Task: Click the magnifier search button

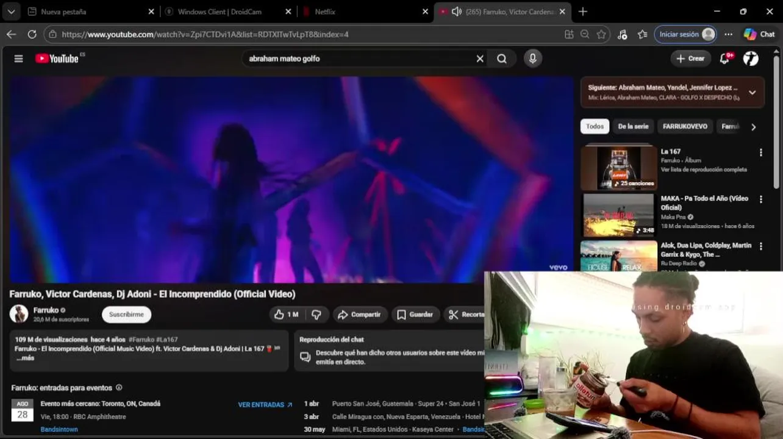Action: tap(502, 59)
